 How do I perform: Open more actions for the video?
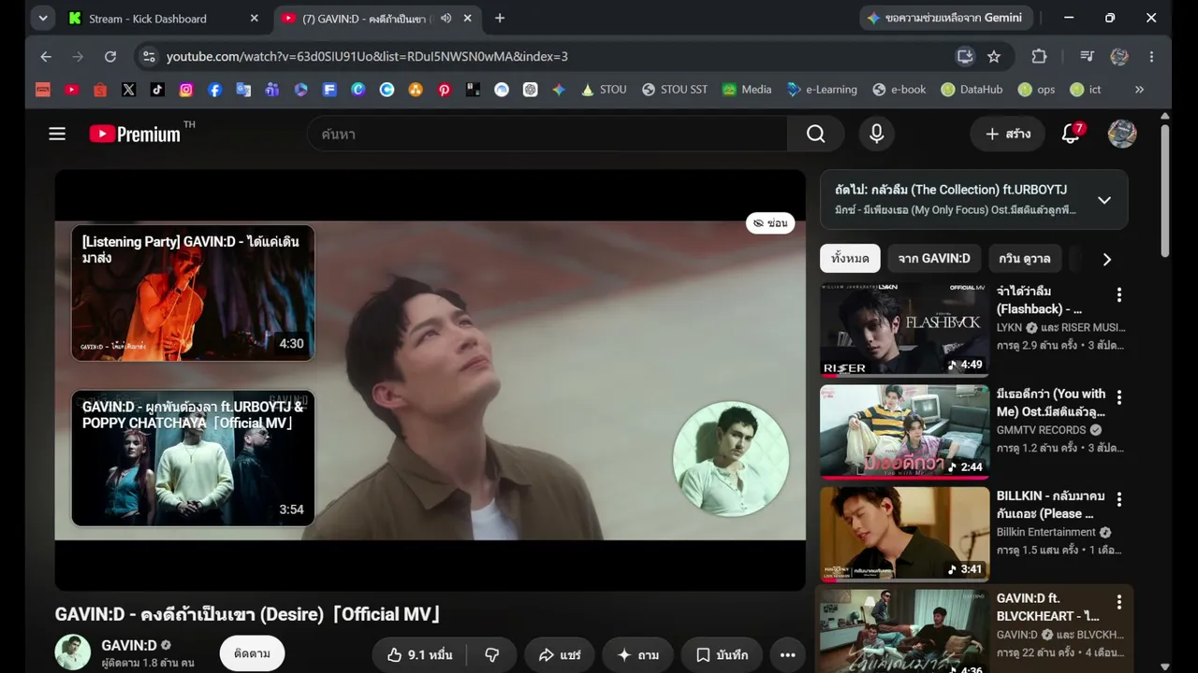click(x=788, y=655)
